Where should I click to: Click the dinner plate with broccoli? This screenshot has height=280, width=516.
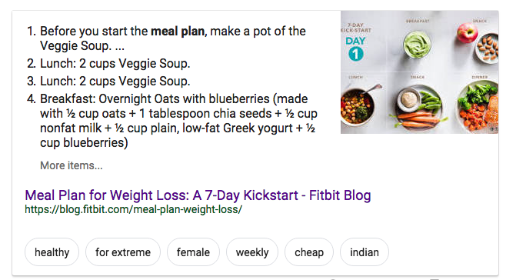coord(478,107)
